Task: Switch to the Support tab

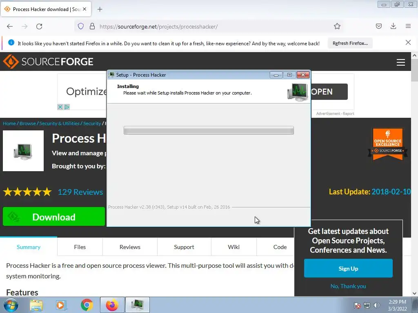Action: 184,247
